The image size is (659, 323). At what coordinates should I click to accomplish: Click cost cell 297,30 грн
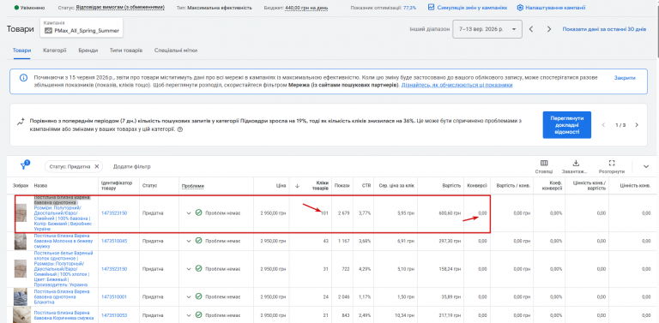[x=450, y=242]
